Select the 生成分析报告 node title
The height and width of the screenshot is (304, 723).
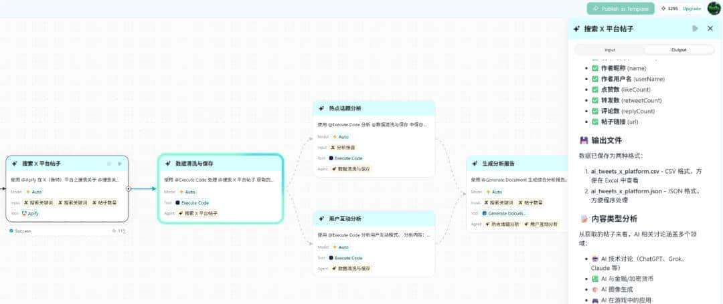[x=499, y=164]
